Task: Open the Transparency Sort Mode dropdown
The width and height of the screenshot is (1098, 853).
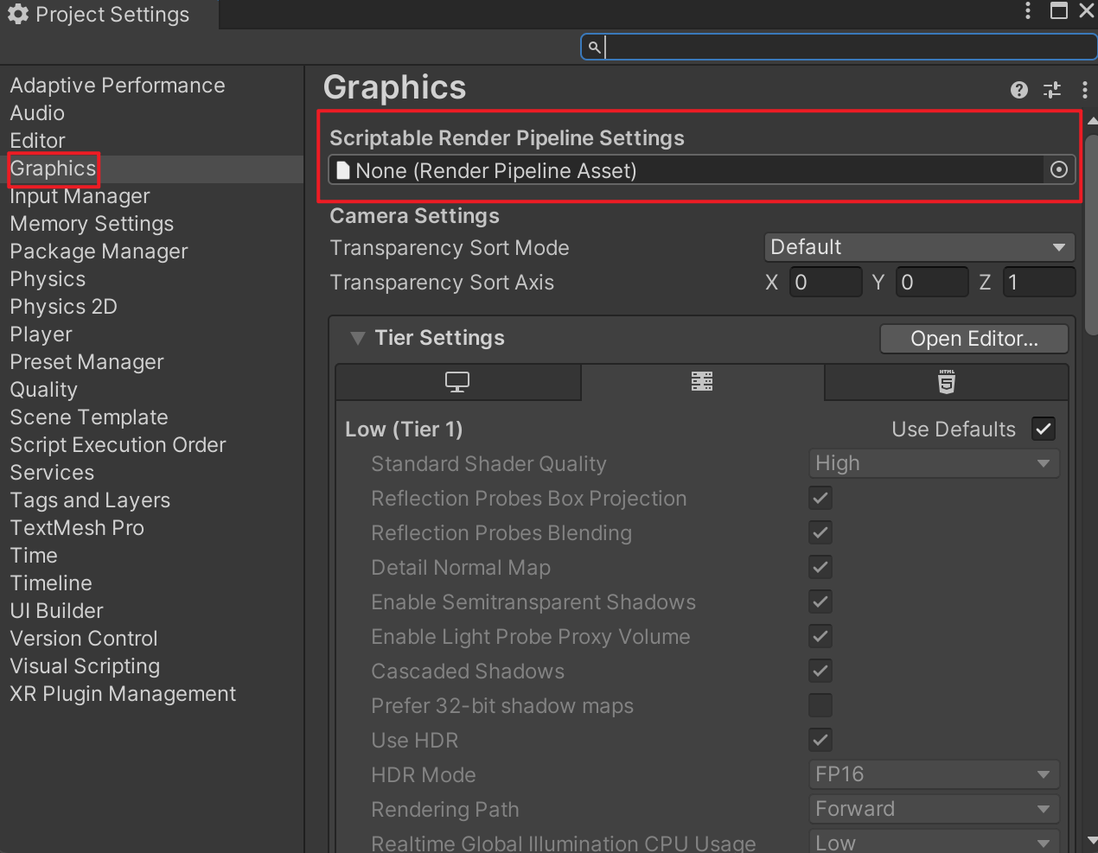Action: [919, 247]
